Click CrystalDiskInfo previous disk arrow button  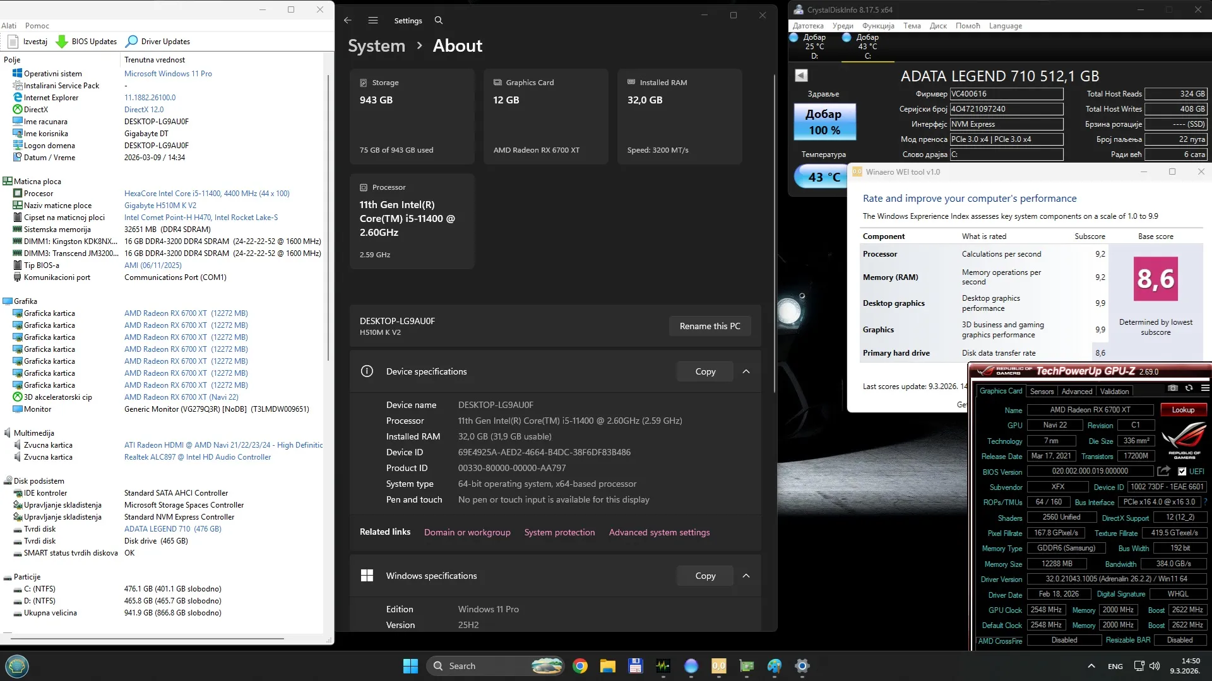[801, 76]
